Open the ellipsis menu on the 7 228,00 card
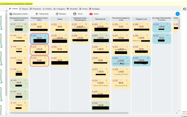 pyautogui.click(x=26, y=38)
